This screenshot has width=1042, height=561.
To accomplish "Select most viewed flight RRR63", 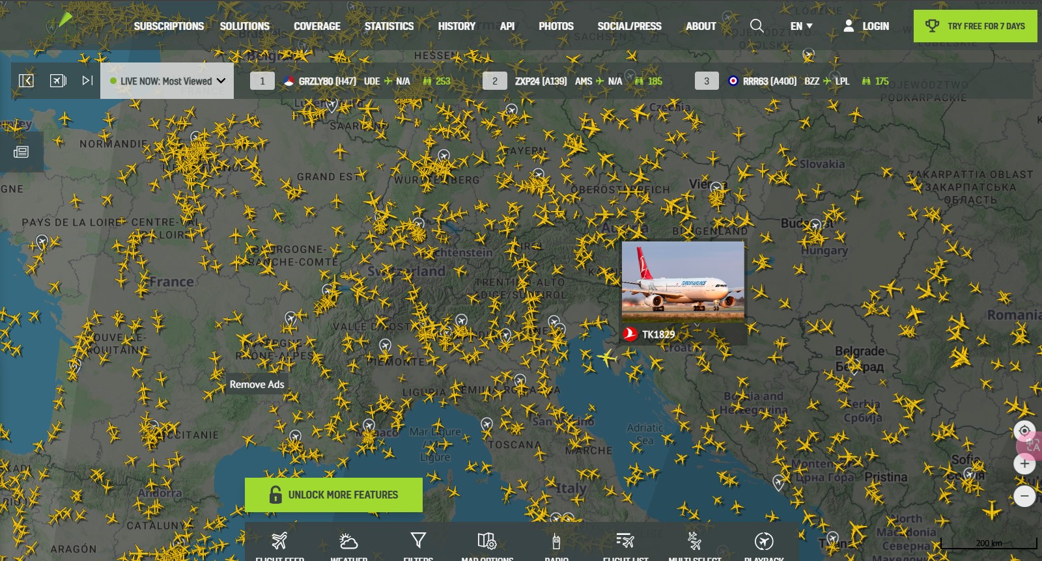I will (x=792, y=81).
